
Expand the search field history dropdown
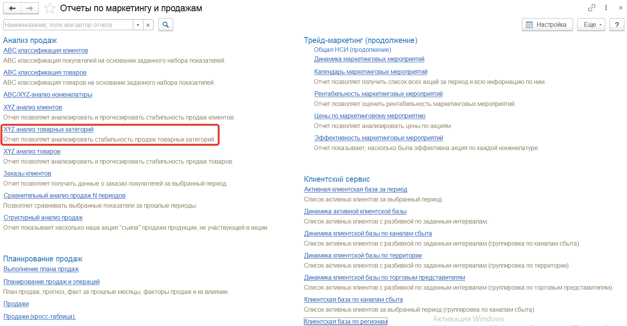138,25
